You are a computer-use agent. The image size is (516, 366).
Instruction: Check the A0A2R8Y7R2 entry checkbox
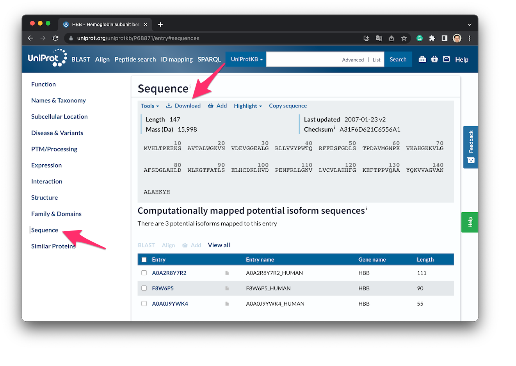144,273
